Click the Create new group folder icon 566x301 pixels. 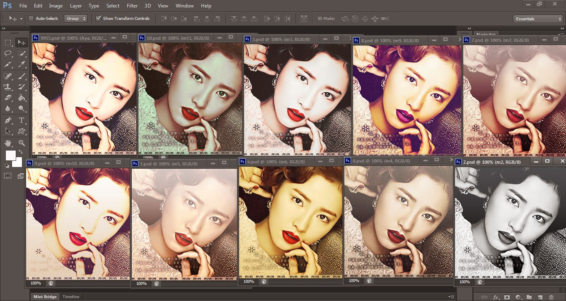click(529, 297)
